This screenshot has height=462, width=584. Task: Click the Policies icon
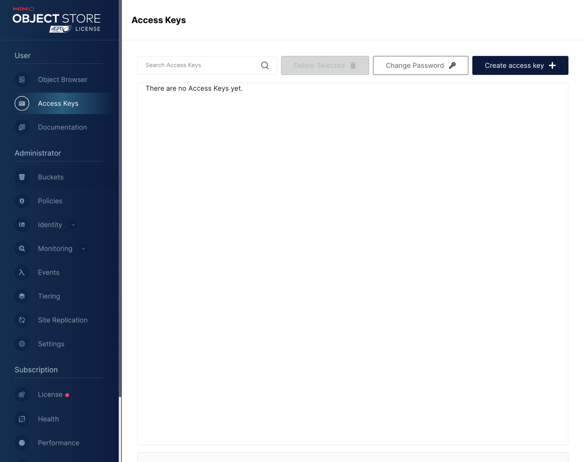[x=22, y=201]
